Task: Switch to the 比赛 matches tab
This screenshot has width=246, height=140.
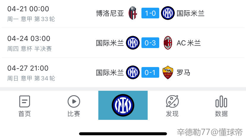Action: point(74,106)
